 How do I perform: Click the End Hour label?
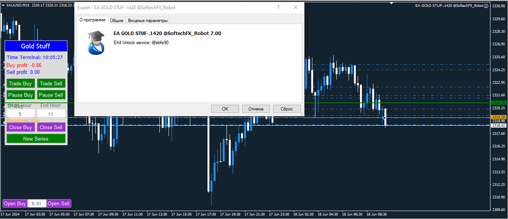click(x=50, y=106)
